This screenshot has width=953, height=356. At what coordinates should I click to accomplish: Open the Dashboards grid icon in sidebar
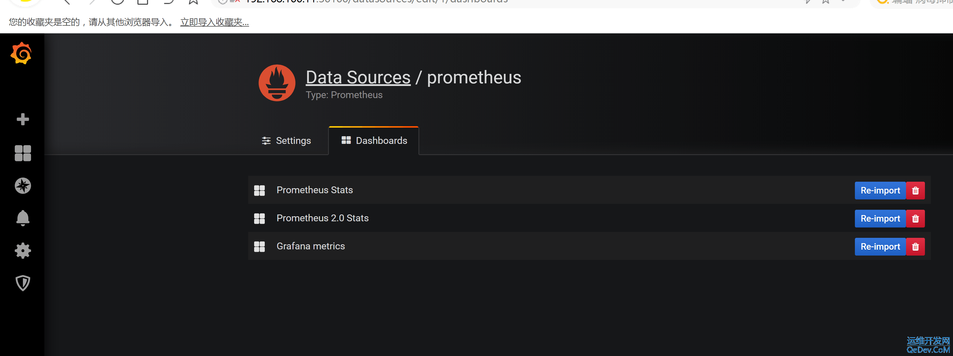point(22,153)
